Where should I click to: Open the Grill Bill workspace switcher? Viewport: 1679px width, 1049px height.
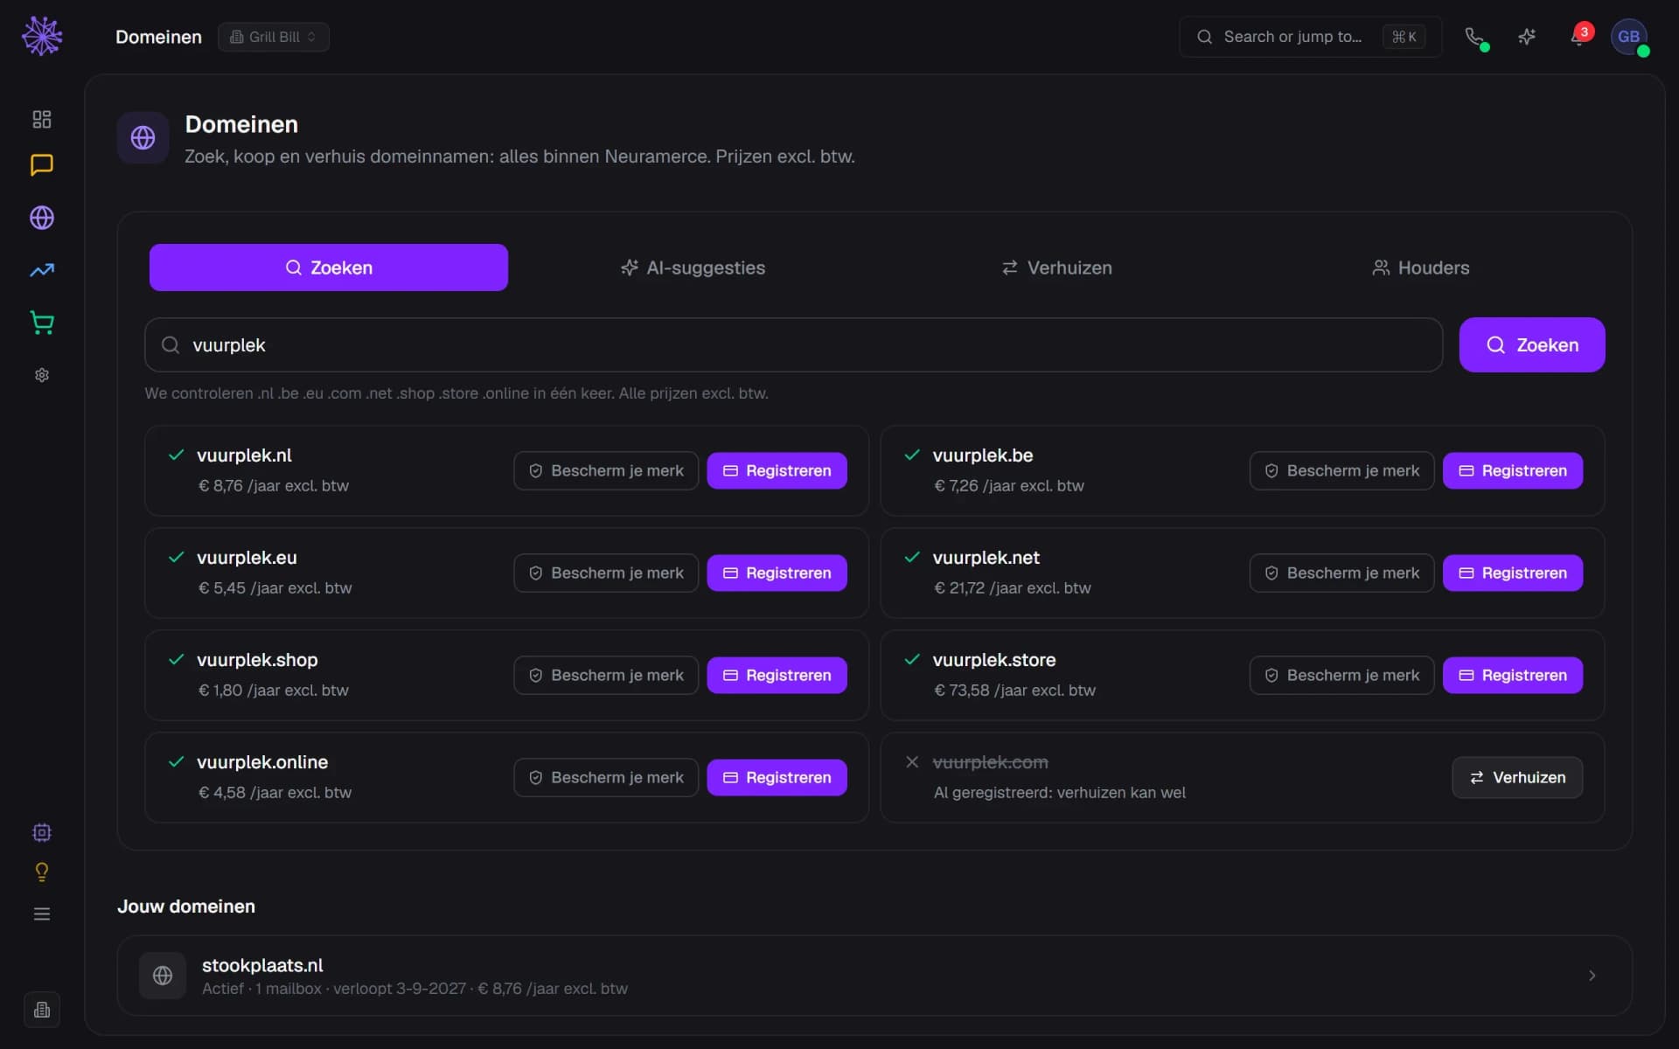274,37
